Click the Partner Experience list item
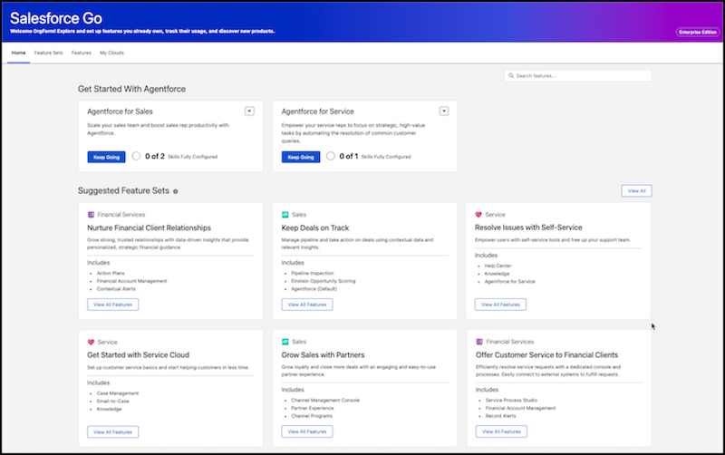 click(x=312, y=408)
